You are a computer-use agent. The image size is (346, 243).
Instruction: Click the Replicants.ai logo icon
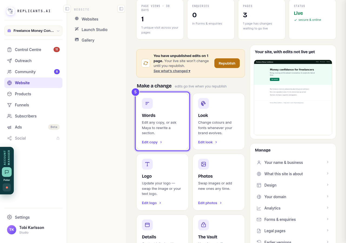click(x=11, y=11)
